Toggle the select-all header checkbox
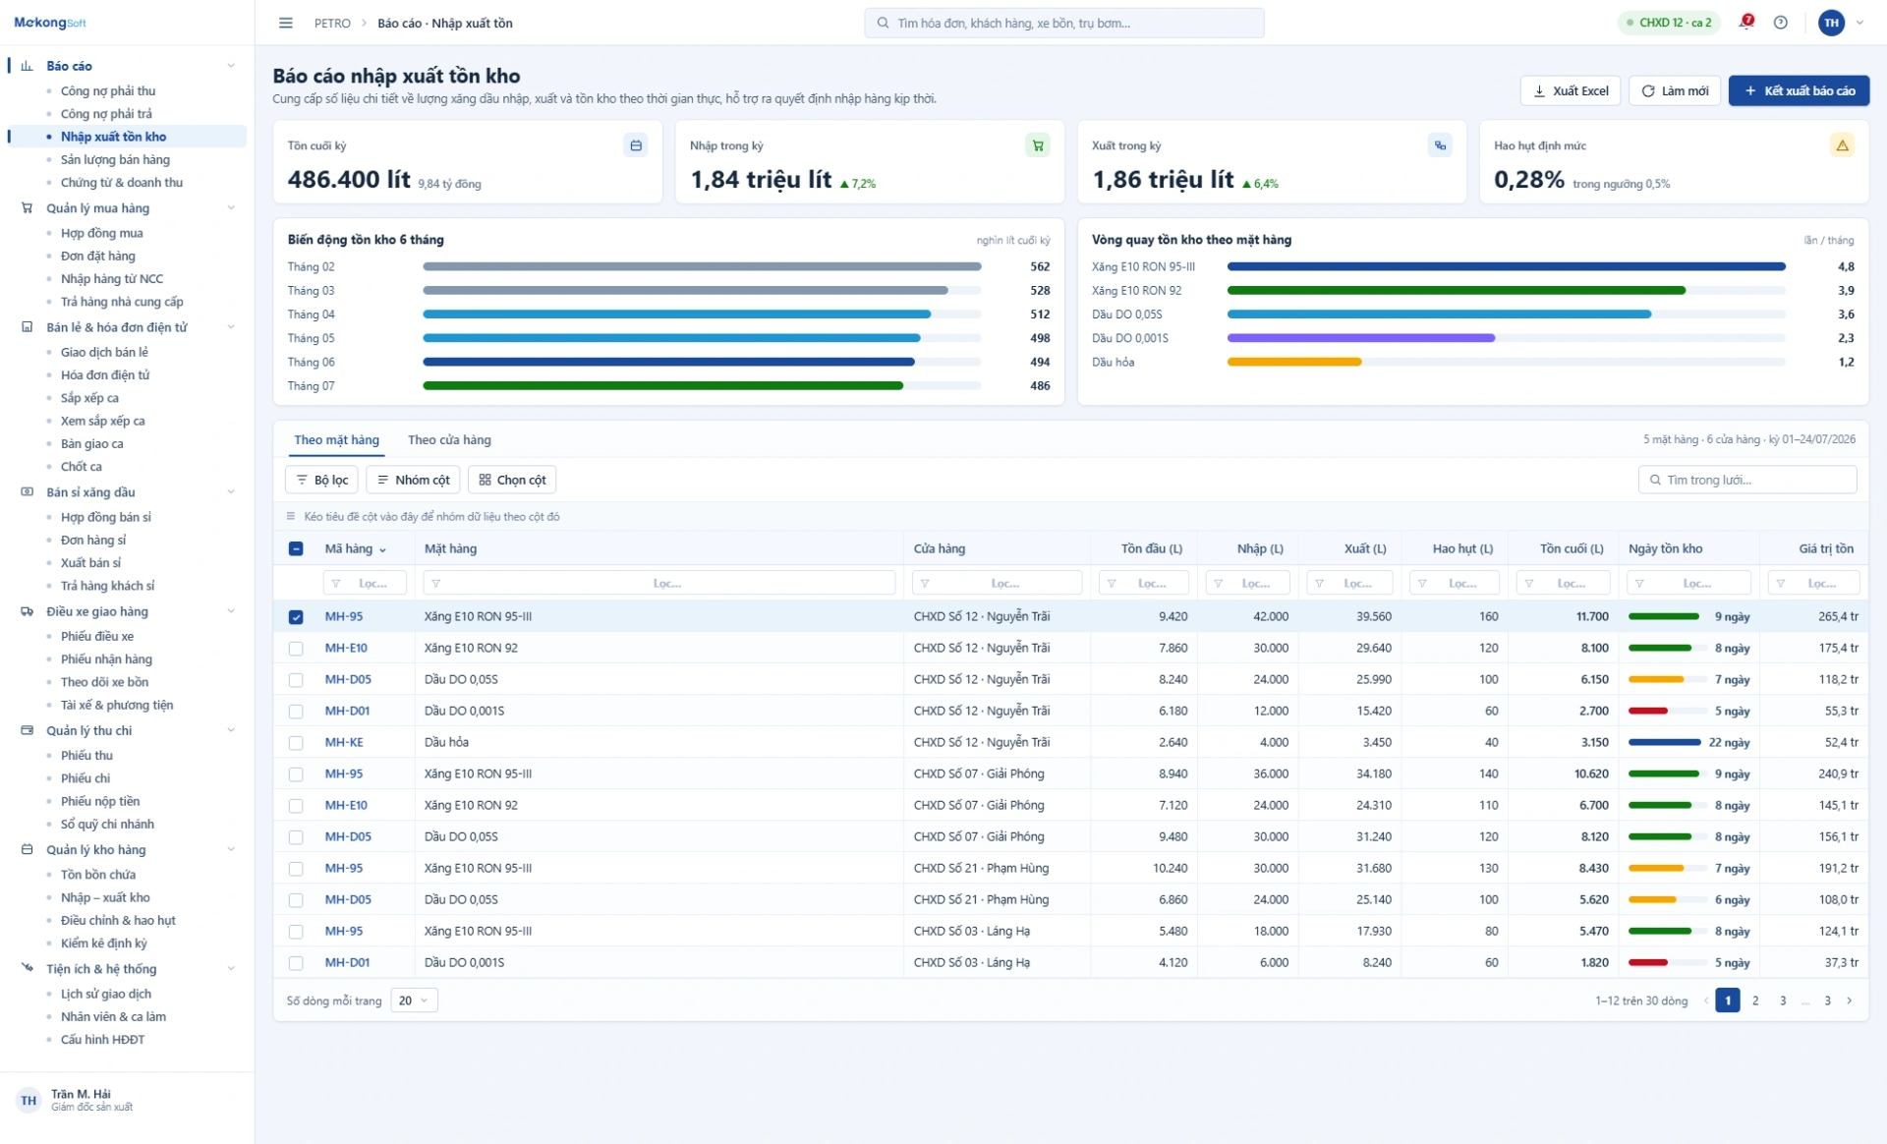Viewport: 1887px width, 1144px height. [296, 548]
